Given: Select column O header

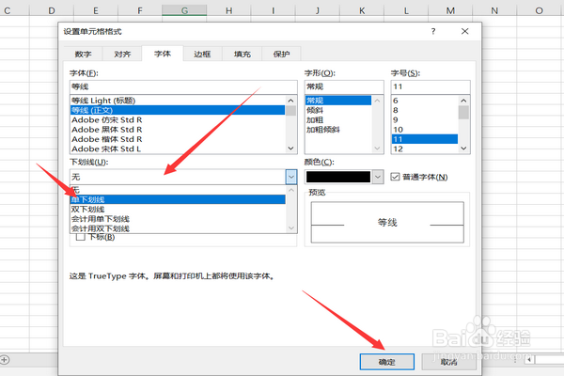Looking at the screenshot, I should (539, 10).
